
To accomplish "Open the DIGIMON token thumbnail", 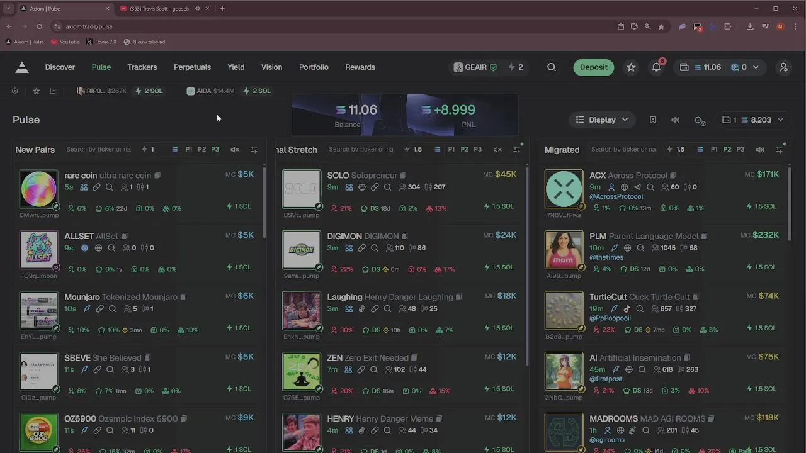I will [x=302, y=250].
